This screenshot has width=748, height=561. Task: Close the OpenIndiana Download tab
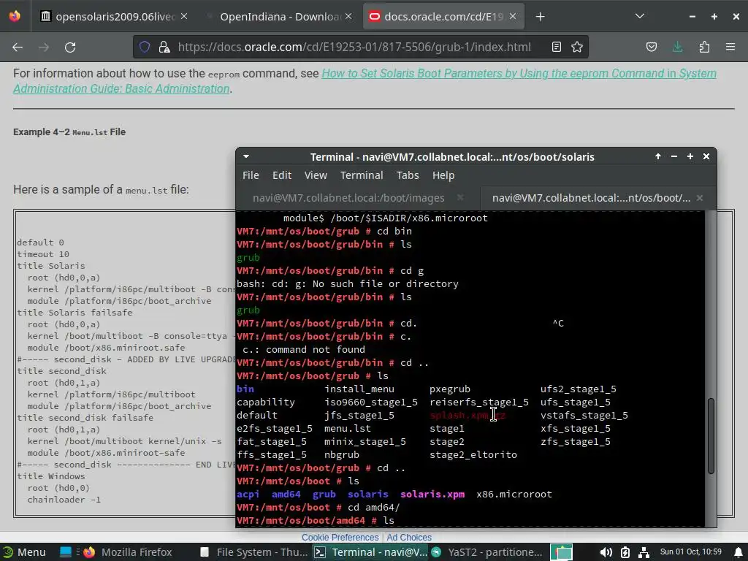pyautogui.click(x=348, y=16)
